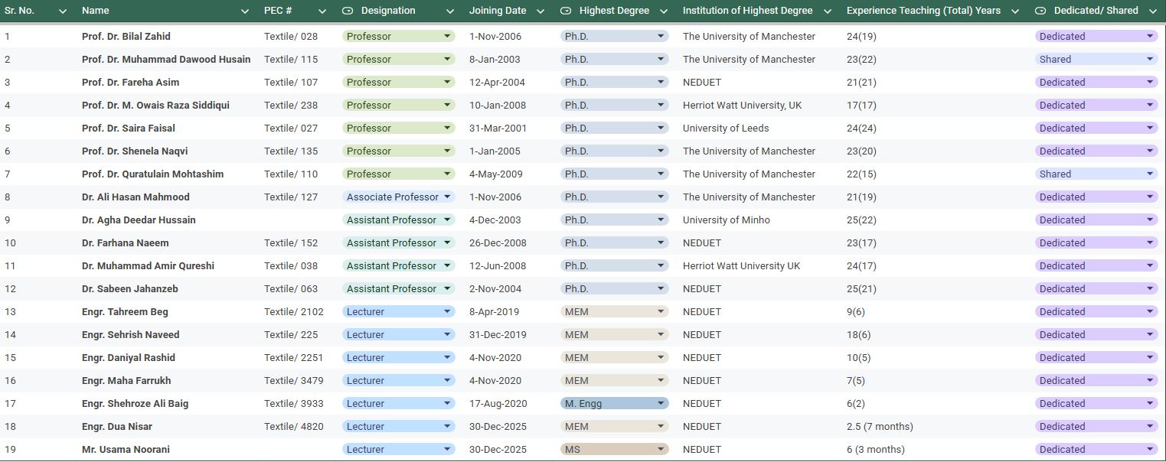Open Experience Teaching column header chevron
The width and height of the screenshot is (1166, 462).
click(1015, 11)
